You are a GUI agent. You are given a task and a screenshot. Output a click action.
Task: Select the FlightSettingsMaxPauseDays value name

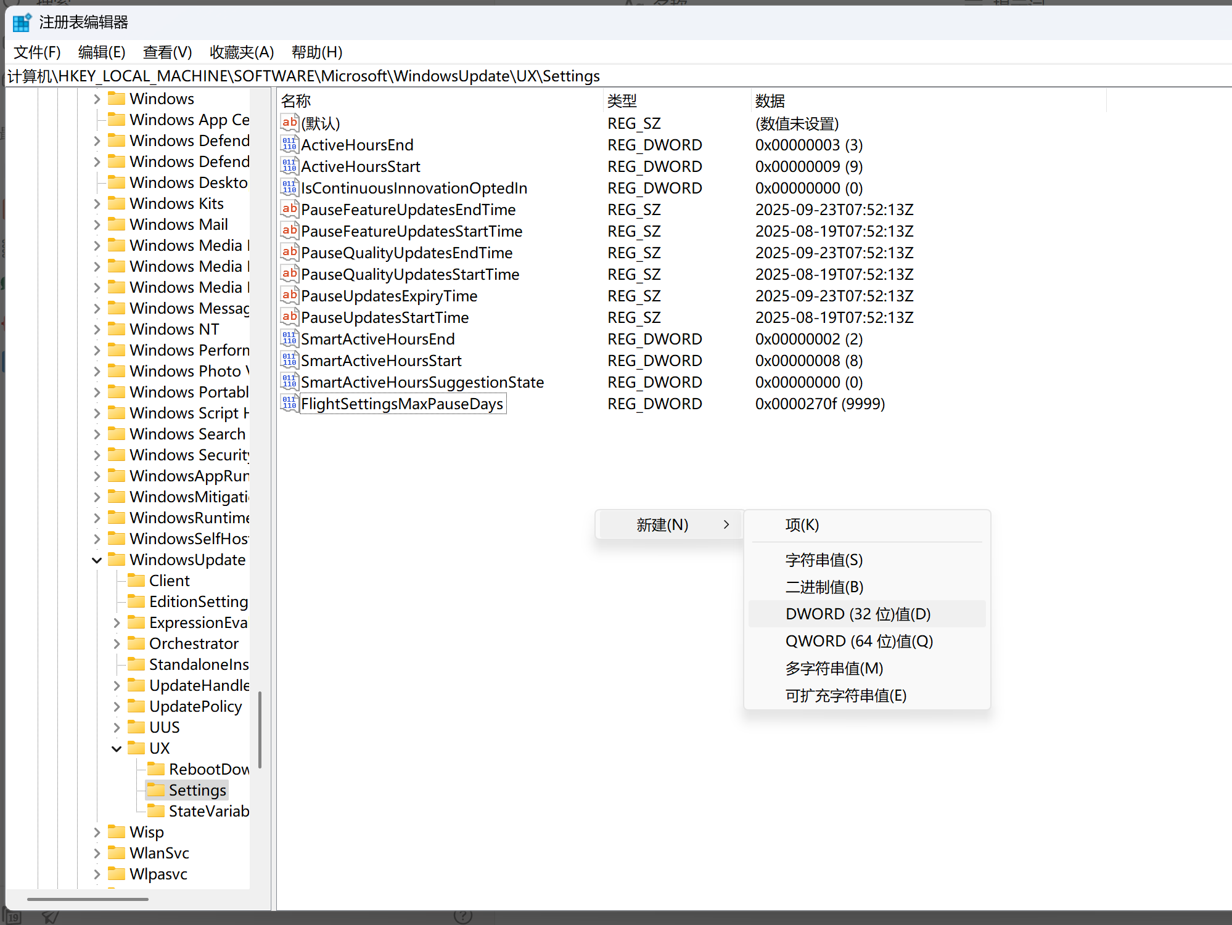(402, 404)
